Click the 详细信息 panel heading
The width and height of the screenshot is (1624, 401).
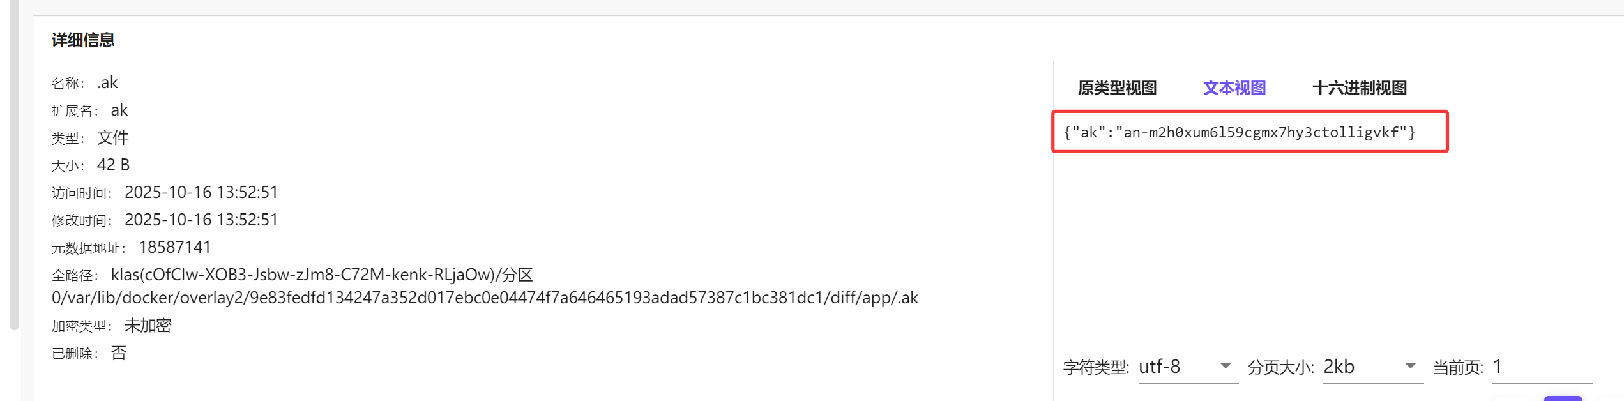click(83, 40)
